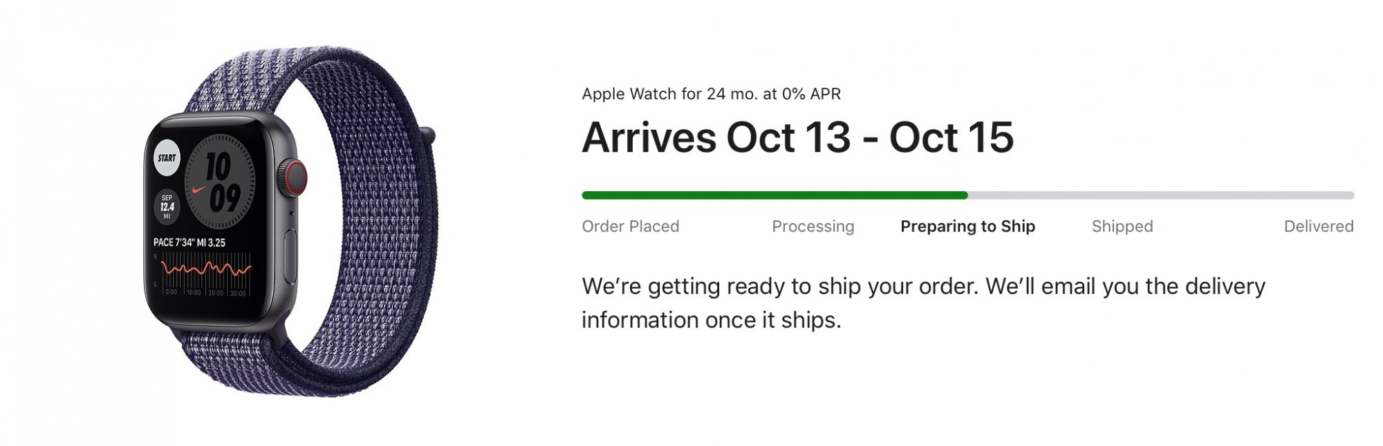Image resolution: width=1383 pixels, height=446 pixels.
Task: Select the Processing status label
Action: (x=813, y=226)
